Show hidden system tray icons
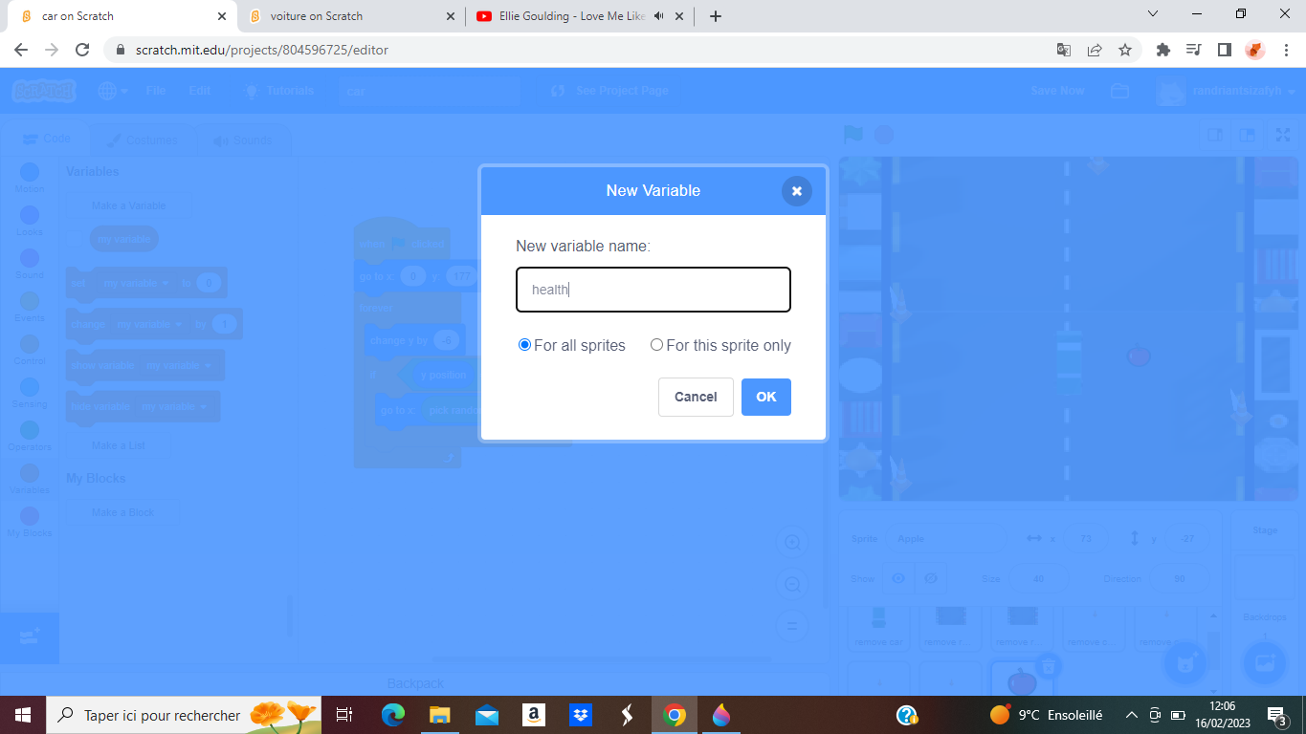 pyautogui.click(x=1131, y=715)
